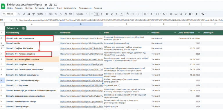Toggle strikethrough formatting button

pyautogui.click(x=116, y=14)
